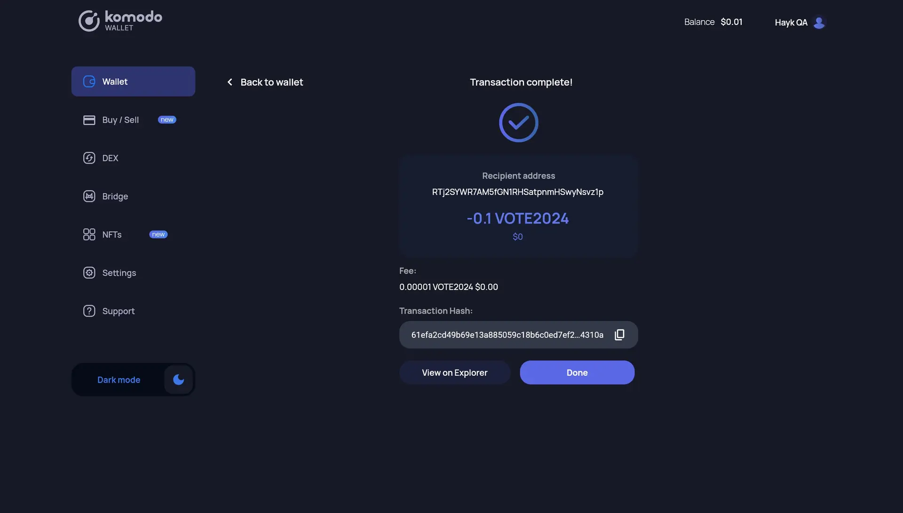Click the Support sidebar icon
903x513 pixels.
89,311
